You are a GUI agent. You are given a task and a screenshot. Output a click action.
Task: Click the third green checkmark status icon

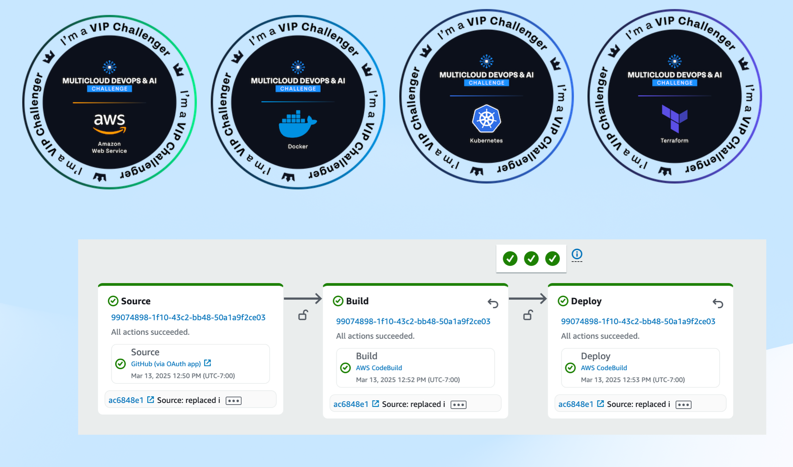coord(552,258)
